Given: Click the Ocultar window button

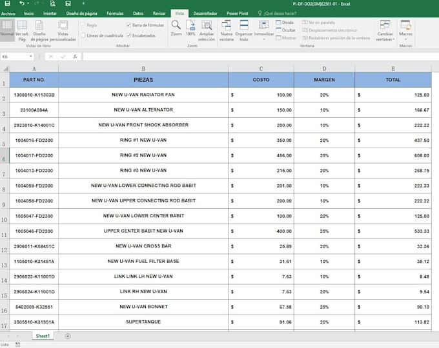Looking at the screenshot, I should point(285,30).
